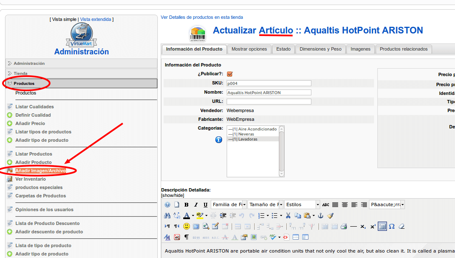The image size is (455, 258).
Task: Open the highlight color dropdown arrow
Action: click(x=206, y=216)
